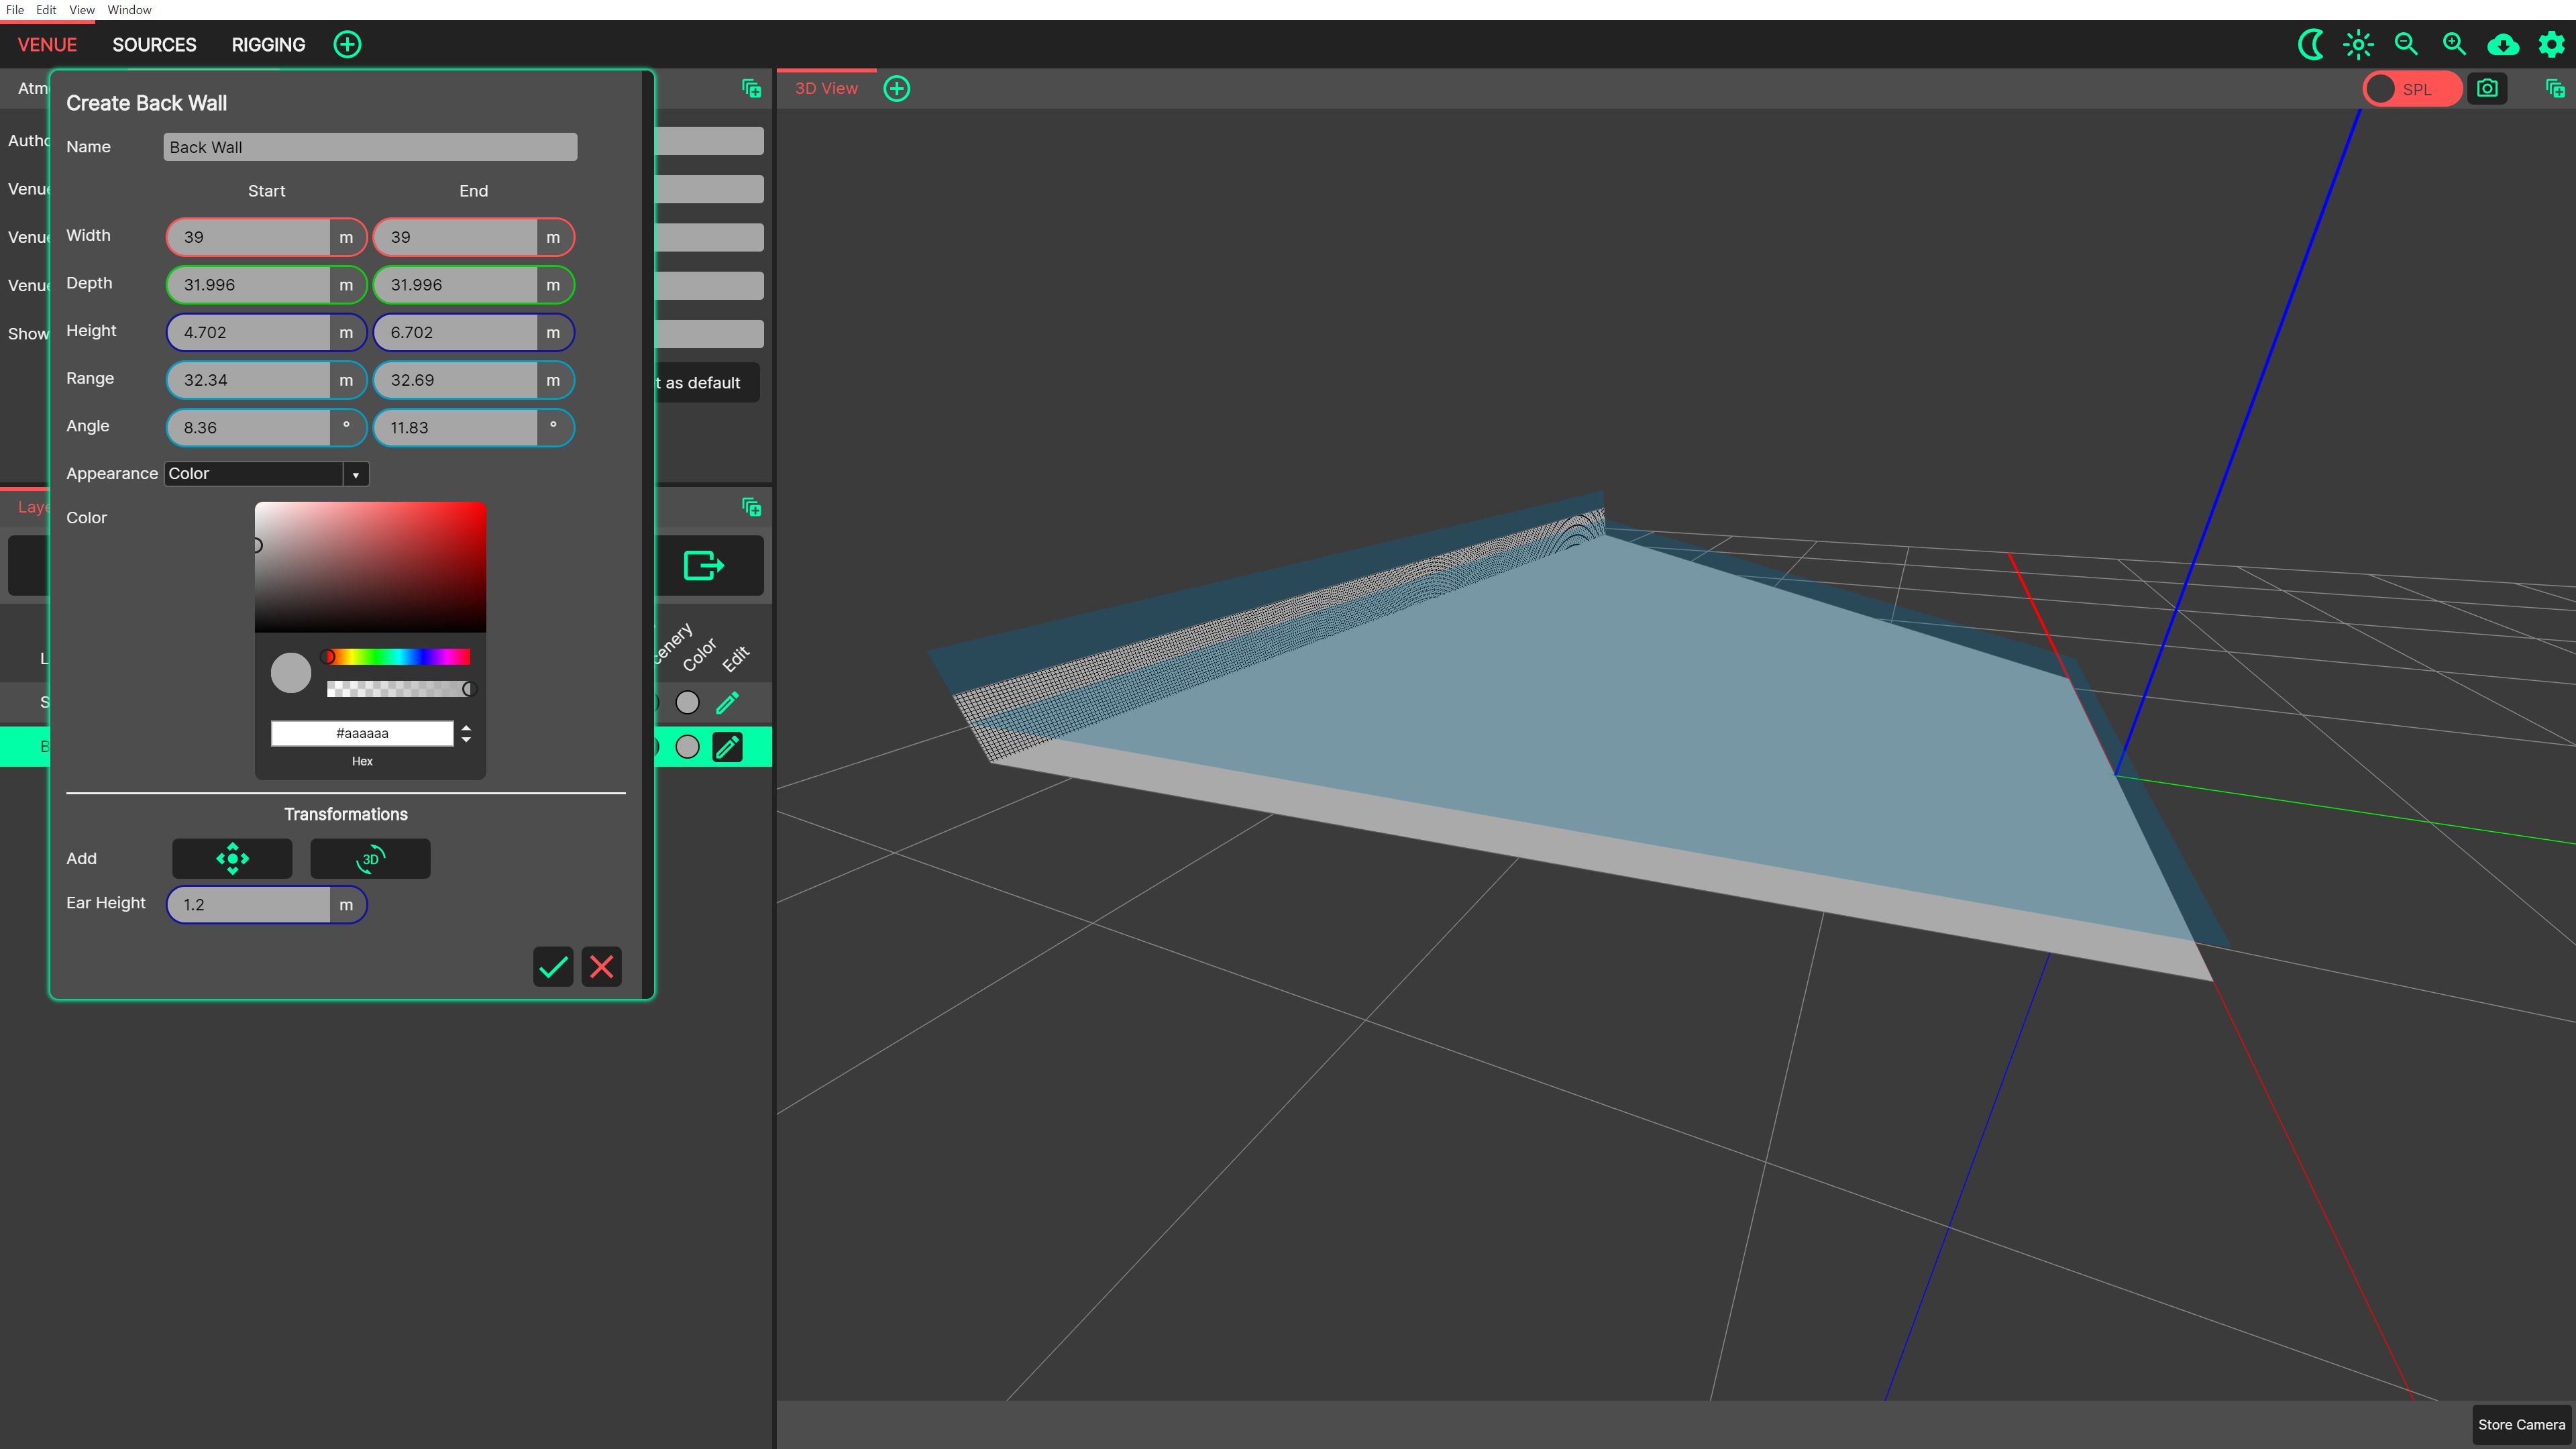Image resolution: width=2576 pixels, height=1449 pixels.
Task: Cancel dialog with red X icon
Action: point(601,966)
